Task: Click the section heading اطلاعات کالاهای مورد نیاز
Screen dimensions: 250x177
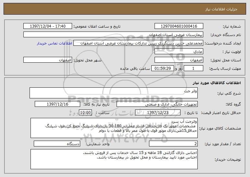Action: point(217,83)
